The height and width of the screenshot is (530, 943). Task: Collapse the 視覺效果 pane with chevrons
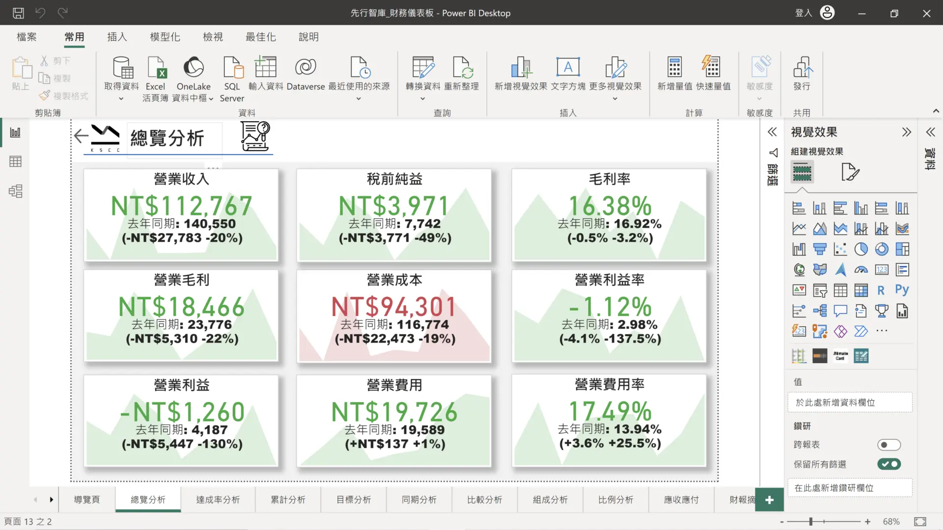[x=906, y=132]
